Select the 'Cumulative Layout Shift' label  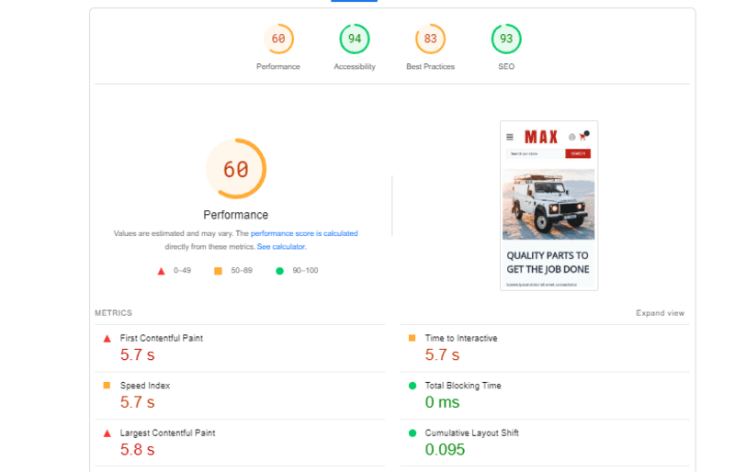[472, 433]
